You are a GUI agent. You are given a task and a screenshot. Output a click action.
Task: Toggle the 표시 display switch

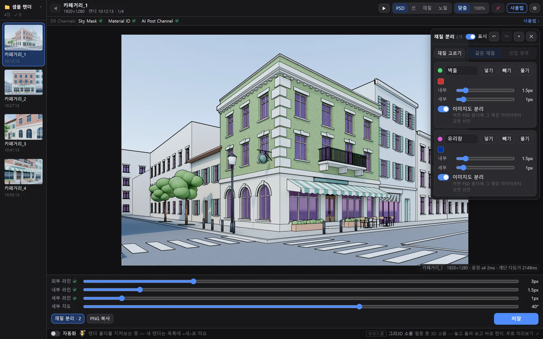point(470,37)
